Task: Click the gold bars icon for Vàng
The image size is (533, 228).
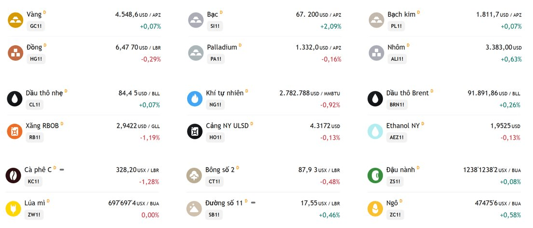Action: pos(15,20)
